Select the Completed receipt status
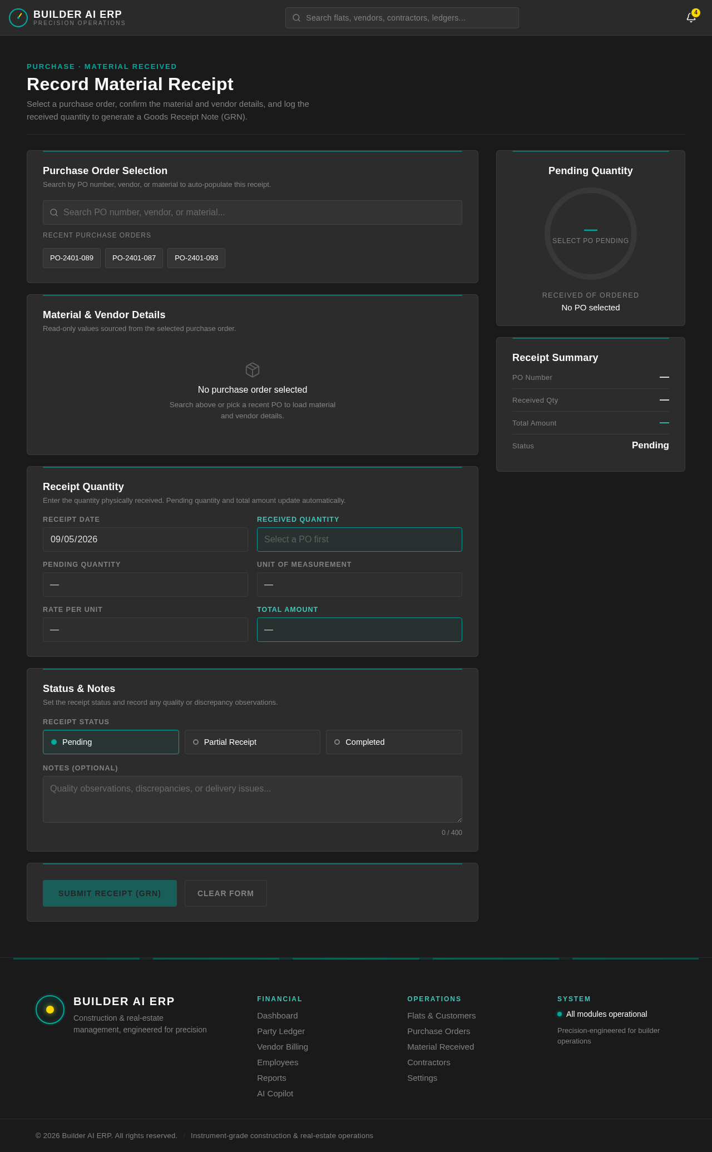 (394, 742)
